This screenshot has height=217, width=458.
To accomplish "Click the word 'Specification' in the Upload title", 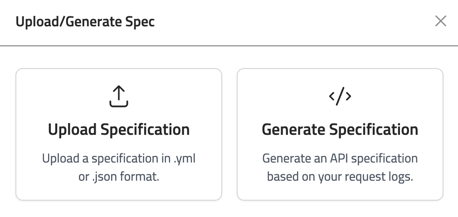I will (x=145, y=130).
